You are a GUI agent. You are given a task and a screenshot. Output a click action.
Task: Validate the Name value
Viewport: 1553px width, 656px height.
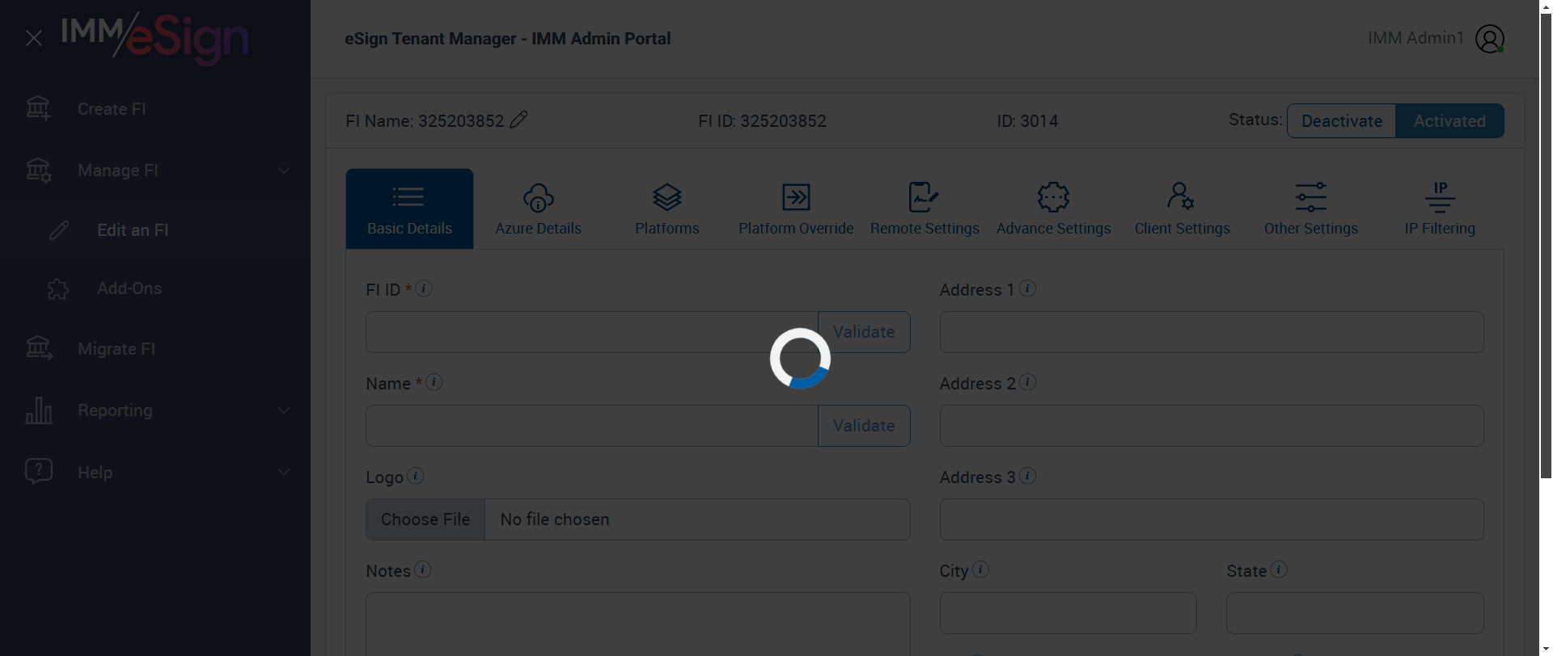coord(864,426)
